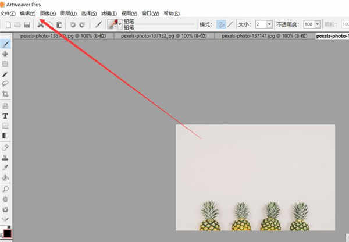Open the brush preset dropdown arrow
Viewport: 349px width, 242px height.
[120, 24]
